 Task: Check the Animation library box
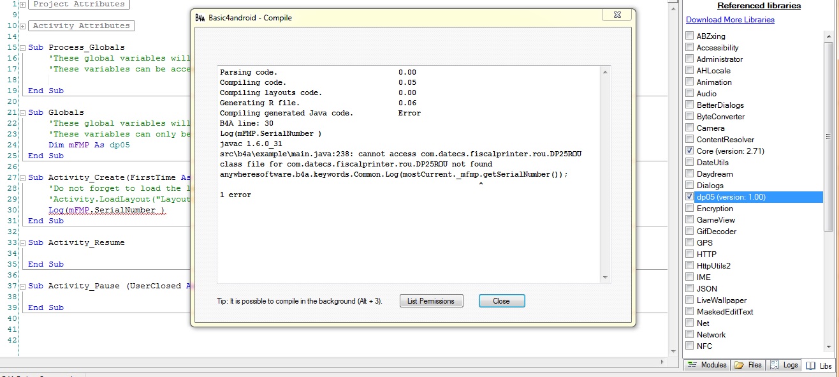click(690, 82)
